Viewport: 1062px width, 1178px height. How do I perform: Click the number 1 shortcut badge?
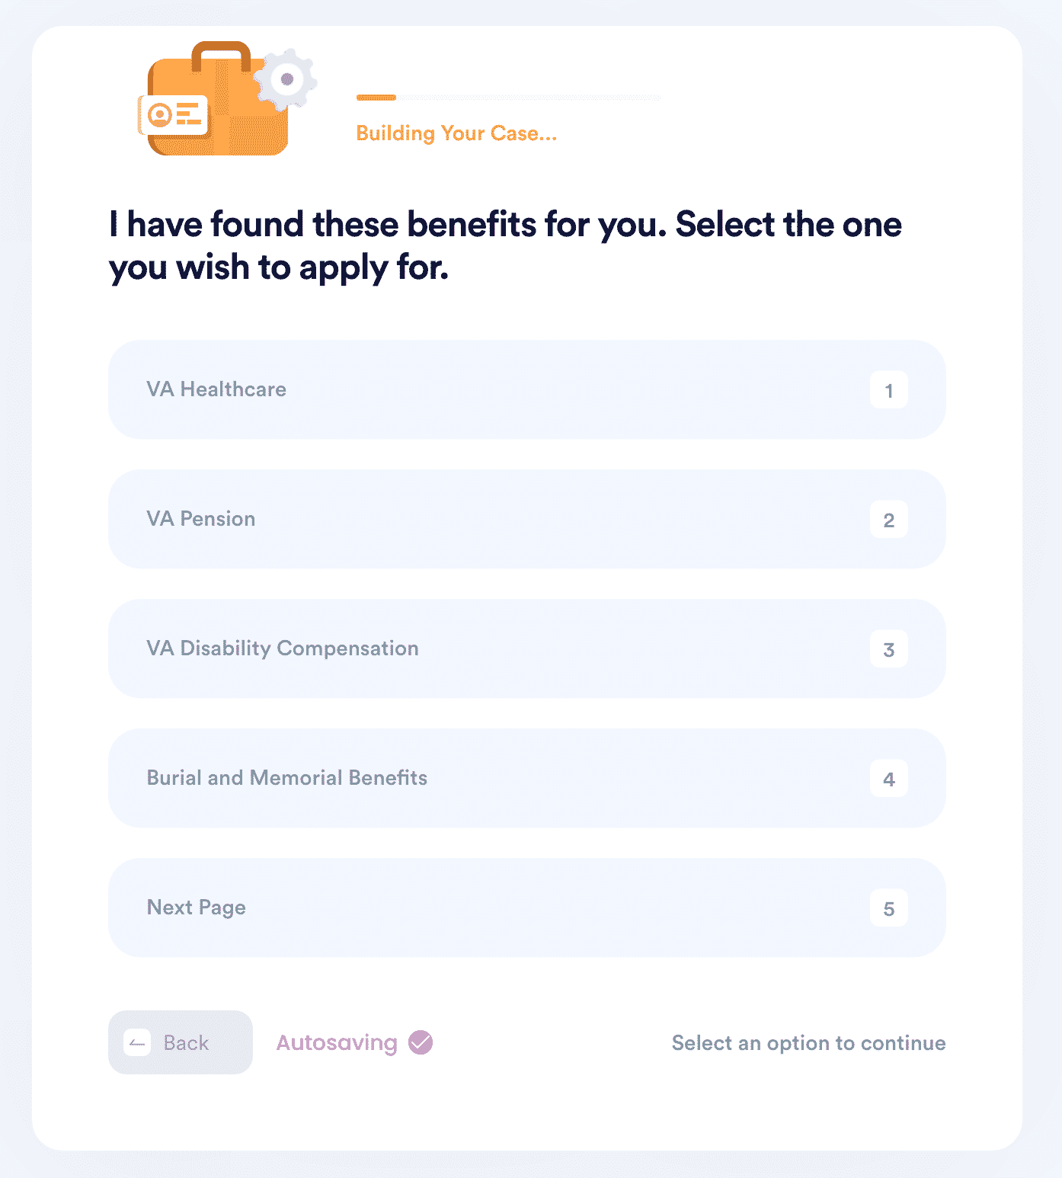click(888, 390)
